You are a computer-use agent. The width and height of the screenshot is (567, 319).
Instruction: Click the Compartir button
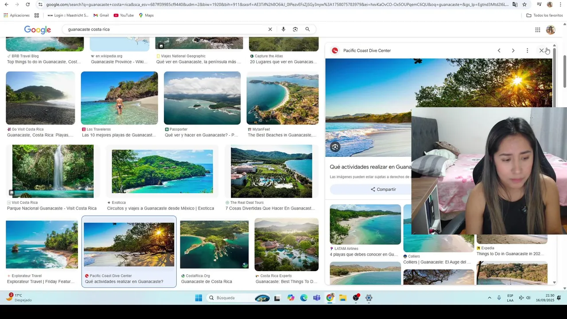383,189
